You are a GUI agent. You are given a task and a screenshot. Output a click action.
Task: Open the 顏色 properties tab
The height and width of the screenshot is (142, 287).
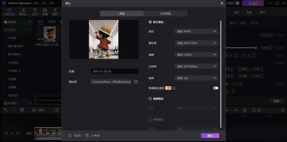click(262, 13)
